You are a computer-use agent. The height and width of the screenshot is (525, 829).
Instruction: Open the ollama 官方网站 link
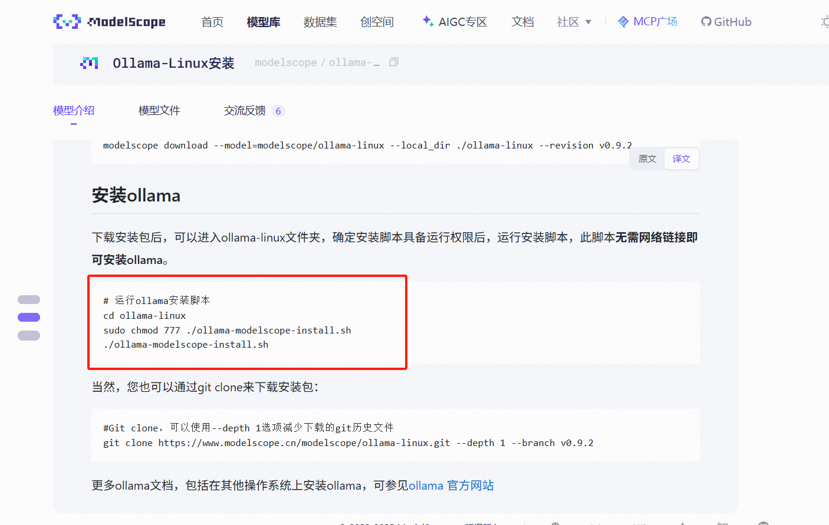(x=451, y=486)
